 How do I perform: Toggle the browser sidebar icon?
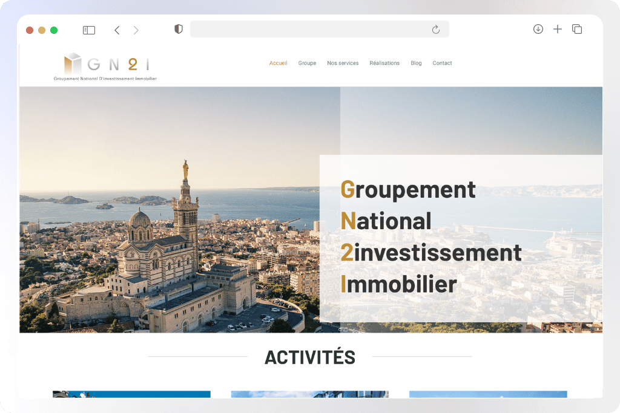point(88,30)
